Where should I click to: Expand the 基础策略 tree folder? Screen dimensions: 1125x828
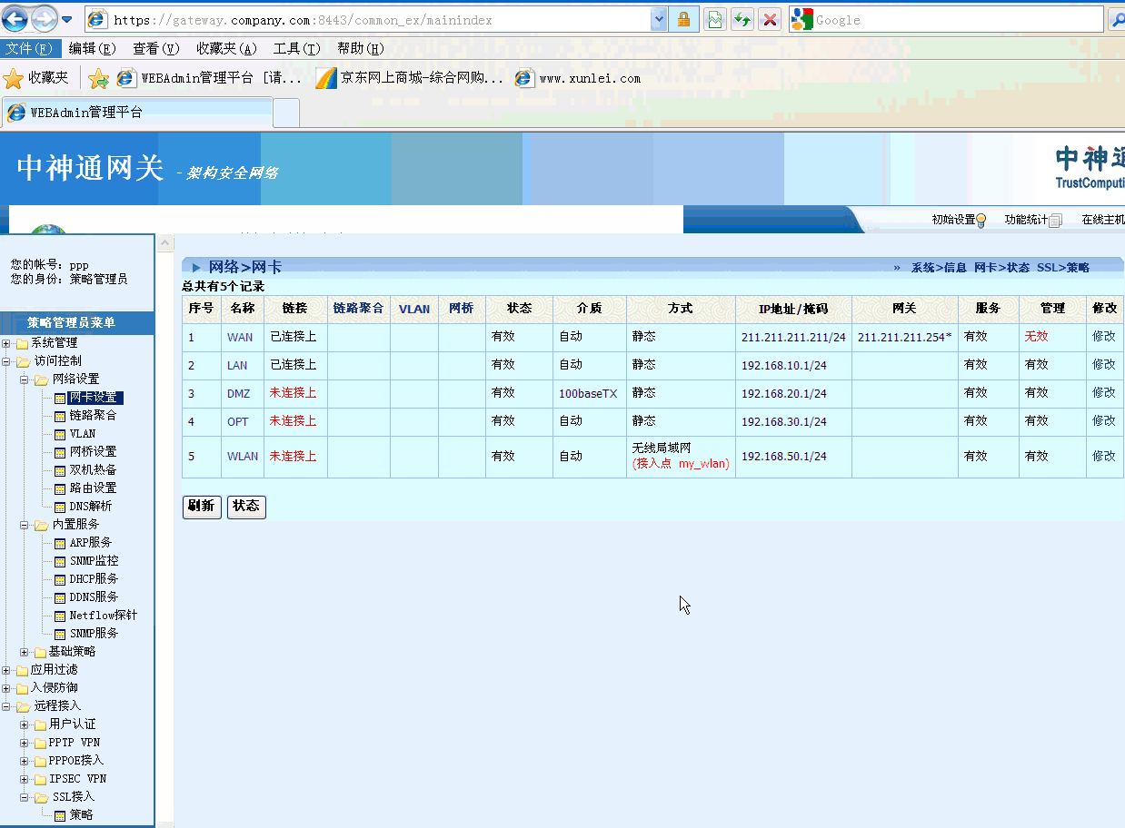coord(25,652)
